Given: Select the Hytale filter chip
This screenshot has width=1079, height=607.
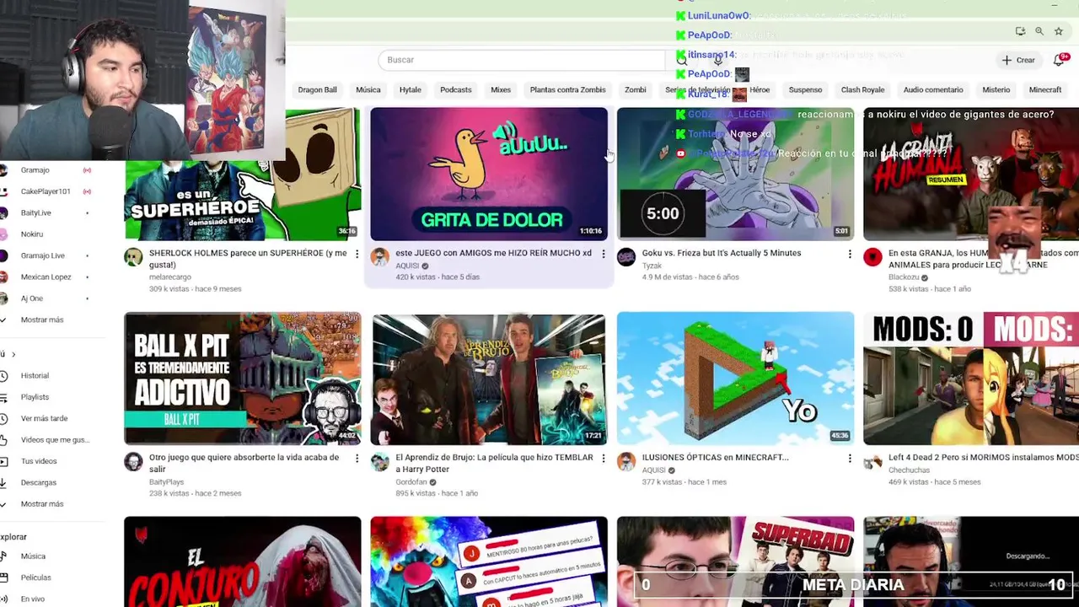Looking at the screenshot, I should pyautogui.click(x=411, y=90).
